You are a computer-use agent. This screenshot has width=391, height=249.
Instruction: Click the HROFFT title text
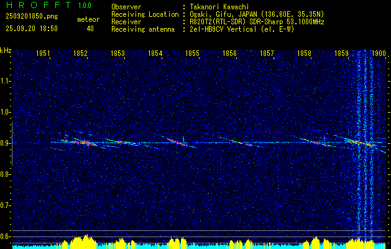pos(39,5)
